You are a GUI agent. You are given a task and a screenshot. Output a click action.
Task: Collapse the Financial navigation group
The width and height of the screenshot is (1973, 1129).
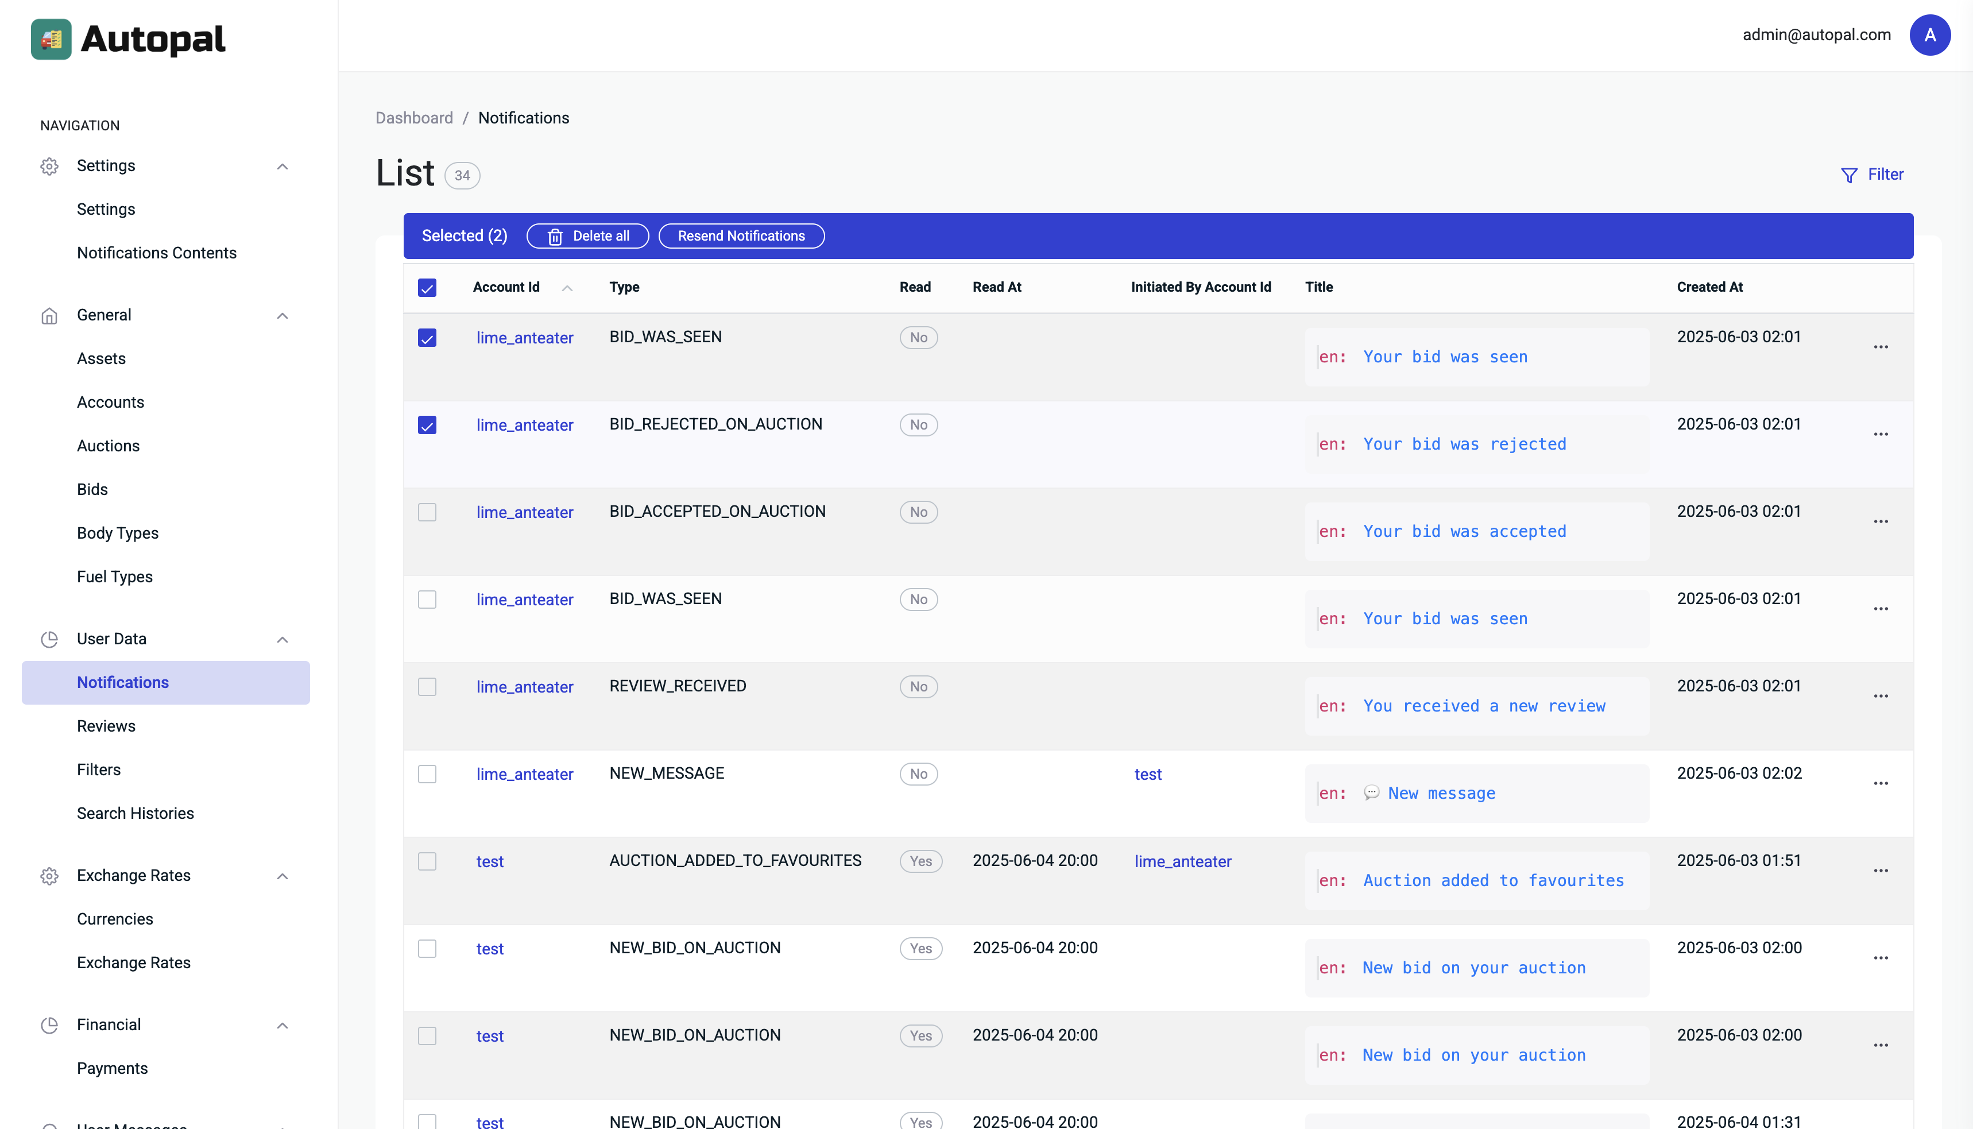pos(282,1026)
